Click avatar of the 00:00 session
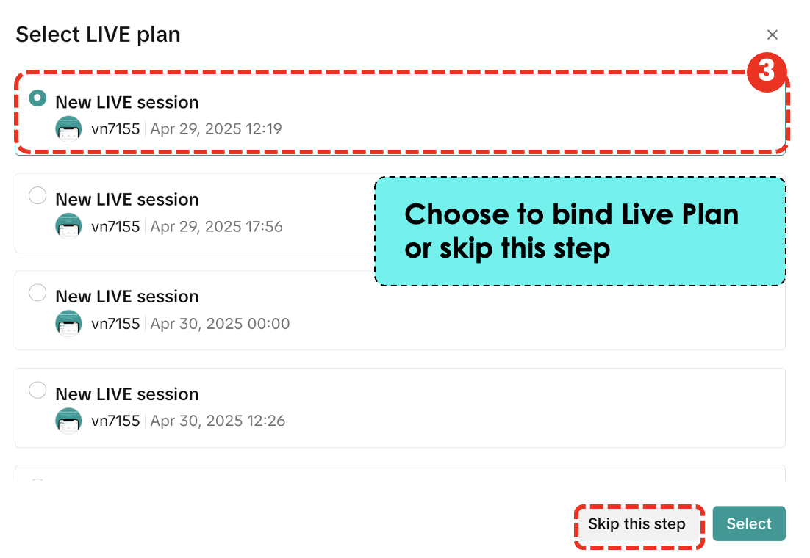Screen dimensions: 810x558 (68, 324)
